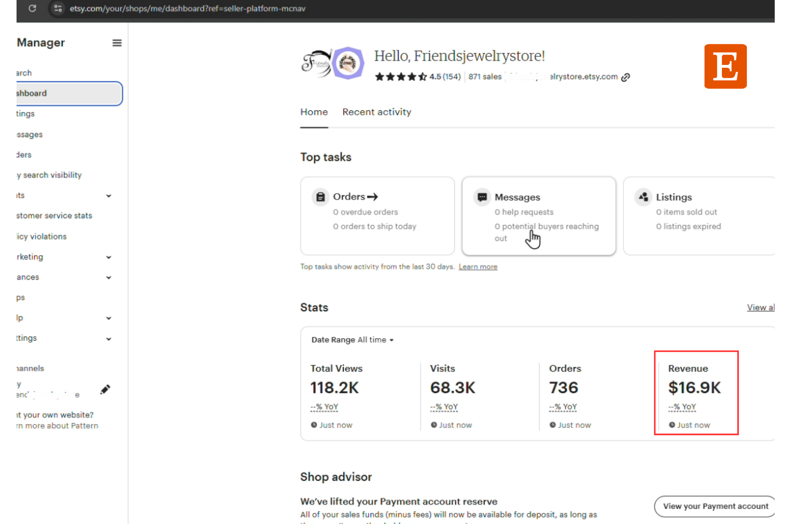This screenshot has height=524, width=807.
Task: Open the Date Range All time dropdown
Action: pos(352,340)
